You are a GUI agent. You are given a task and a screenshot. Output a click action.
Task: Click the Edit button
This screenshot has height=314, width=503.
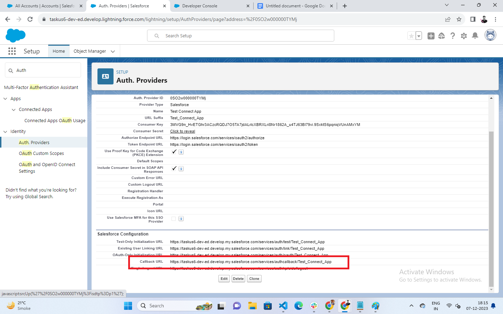point(224,279)
